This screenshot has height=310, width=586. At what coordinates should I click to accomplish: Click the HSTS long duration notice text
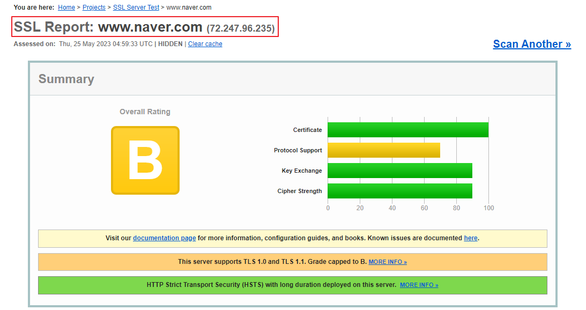pyautogui.click(x=271, y=285)
